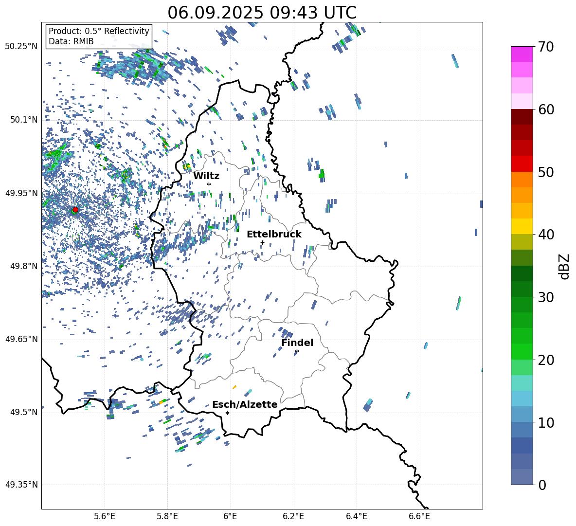This screenshot has width=576, height=526.
Task: Click the Findel city label
Action: [x=297, y=343]
